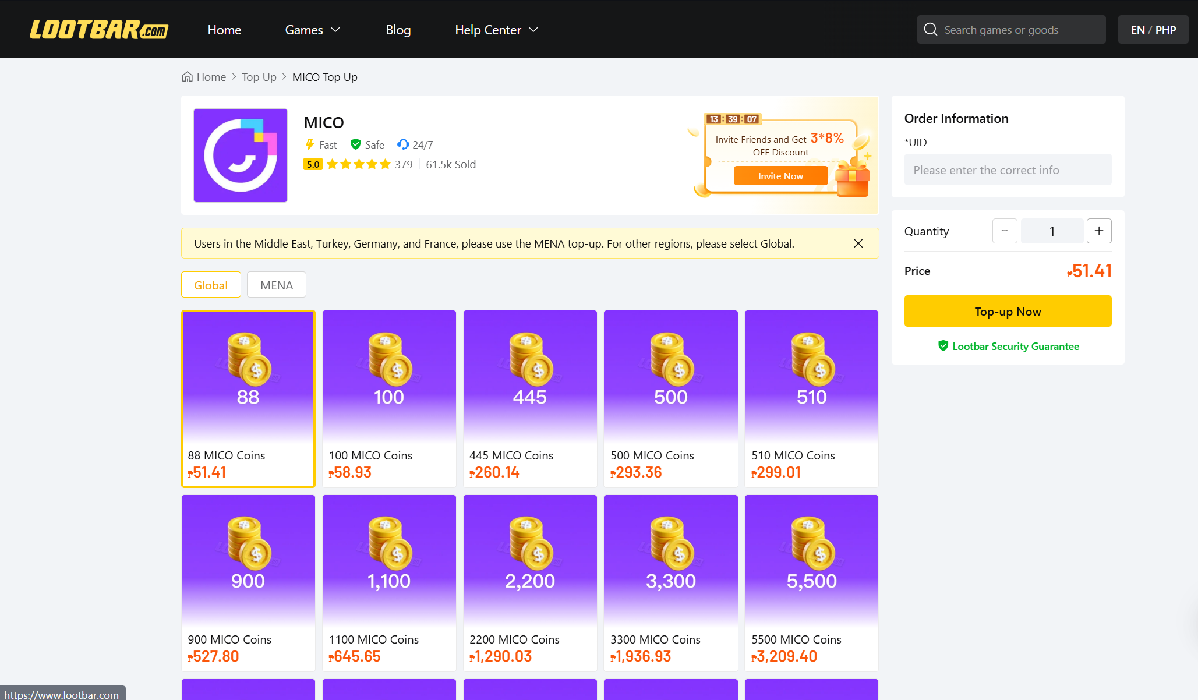Click the ₱58.93 price
This screenshot has width=1198, height=700.
click(350, 472)
